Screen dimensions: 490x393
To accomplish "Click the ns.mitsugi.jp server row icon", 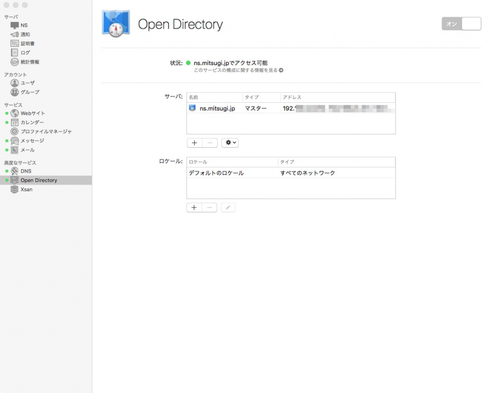I will pyautogui.click(x=192, y=108).
